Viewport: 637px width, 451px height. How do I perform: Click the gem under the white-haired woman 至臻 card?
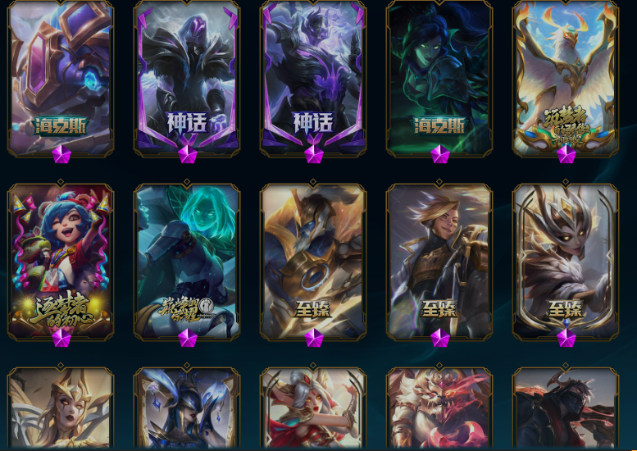[566, 338]
